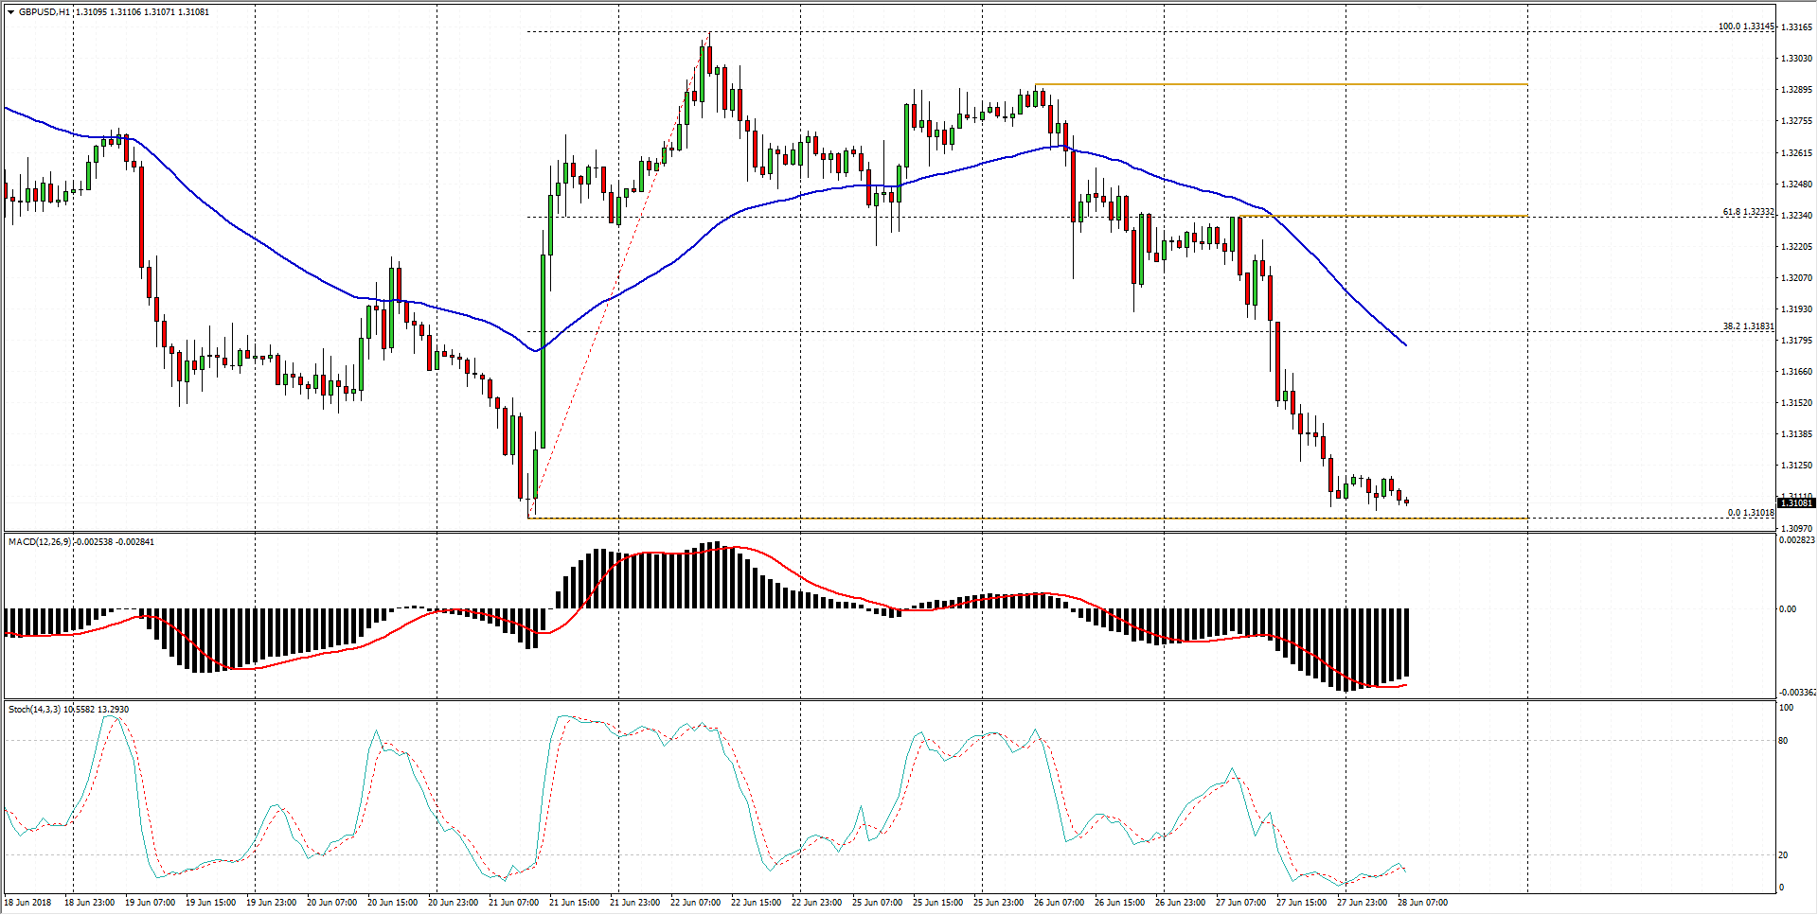The width and height of the screenshot is (1818, 915).
Task: Click the 26 Jun 07:00 time label
Action: [x=1059, y=903]
